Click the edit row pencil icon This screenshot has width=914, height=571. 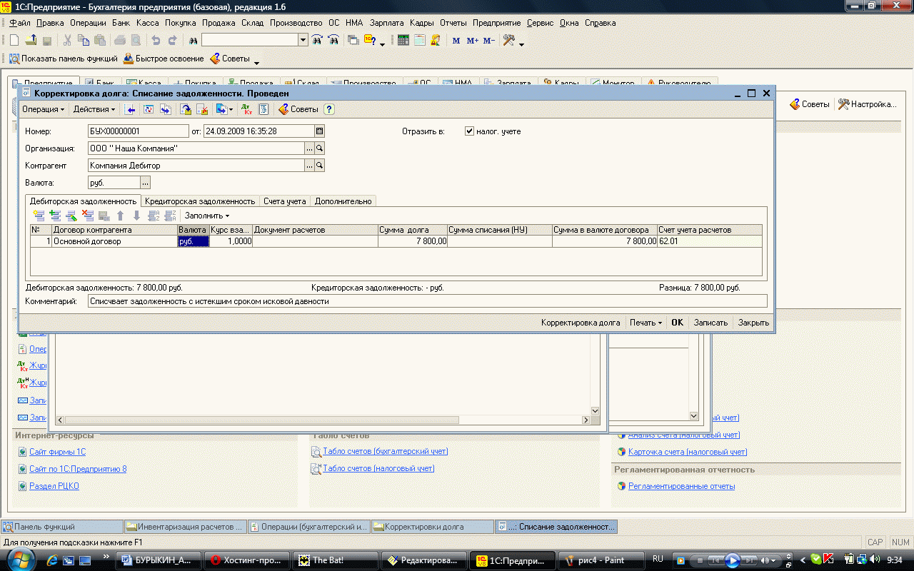click(x=71, y=216)
